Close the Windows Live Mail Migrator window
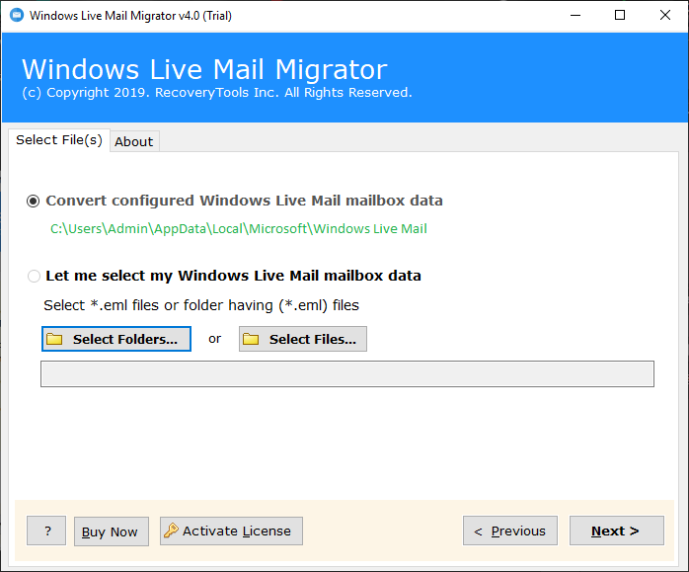This screenshot has height=572, width=689. (665, 16)
